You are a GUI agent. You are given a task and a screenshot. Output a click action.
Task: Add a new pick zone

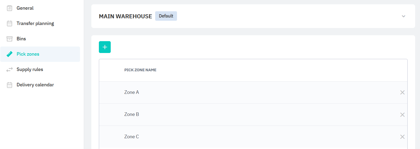(105, 47)
